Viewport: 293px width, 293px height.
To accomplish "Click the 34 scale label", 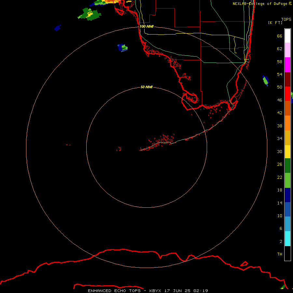I will tap(280, 139).
